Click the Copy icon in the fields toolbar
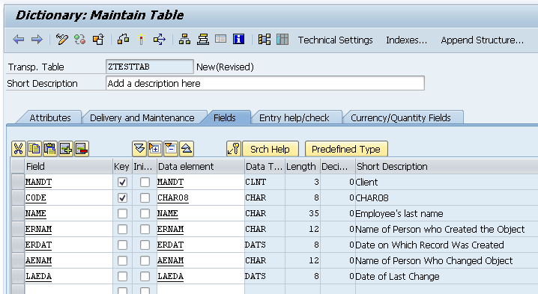Screen dimensions: 538x294 (34, 149)
